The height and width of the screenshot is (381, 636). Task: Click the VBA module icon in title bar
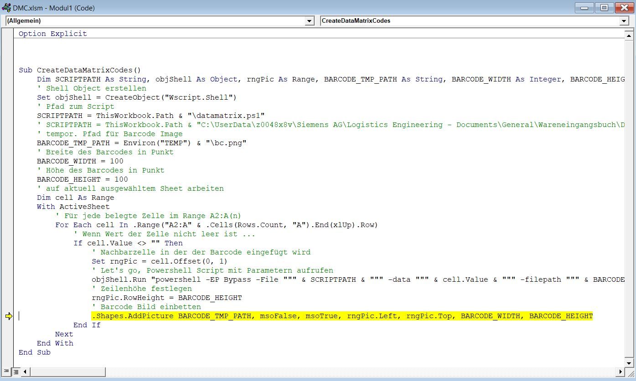click(6, 8)
